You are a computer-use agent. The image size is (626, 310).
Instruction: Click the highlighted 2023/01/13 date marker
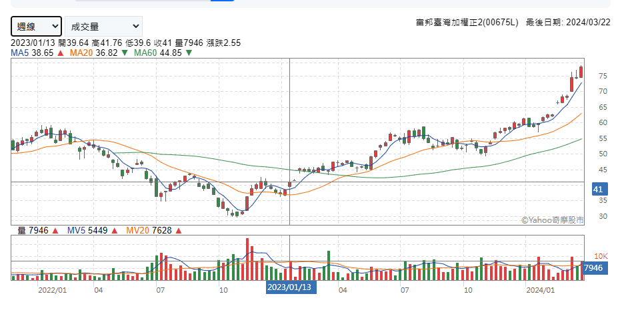click(289, 287)
